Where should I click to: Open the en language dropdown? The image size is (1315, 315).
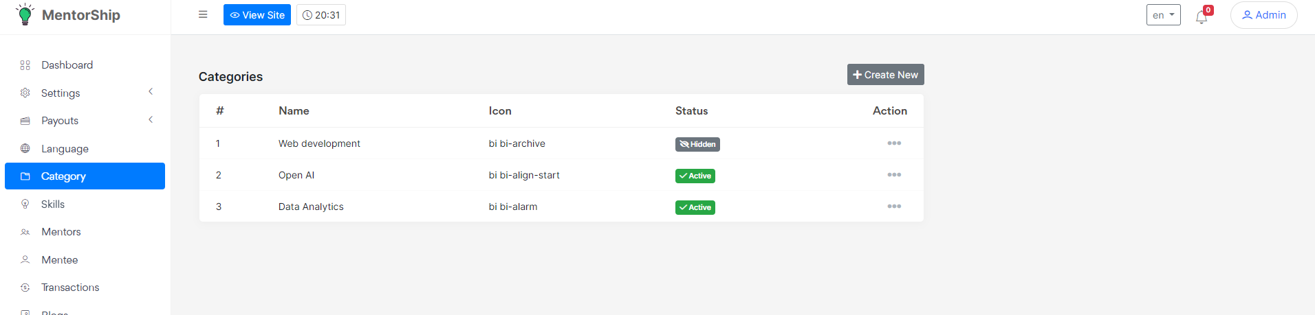coord(1163,15)
